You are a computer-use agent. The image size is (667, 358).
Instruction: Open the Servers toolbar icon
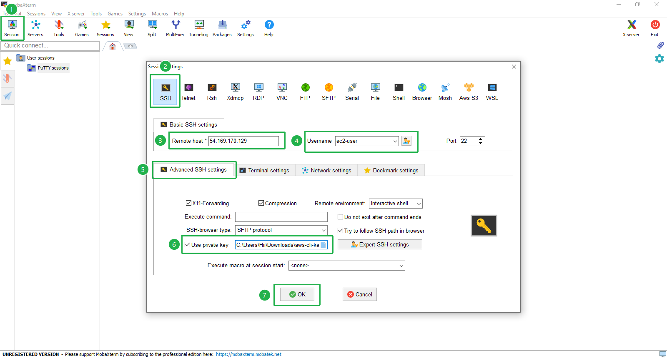[x=35, y=28]
